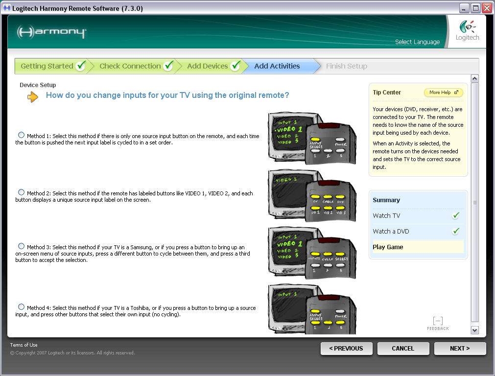
Task: Click the vertical scrollbar thumb
Action: (474, 202)
